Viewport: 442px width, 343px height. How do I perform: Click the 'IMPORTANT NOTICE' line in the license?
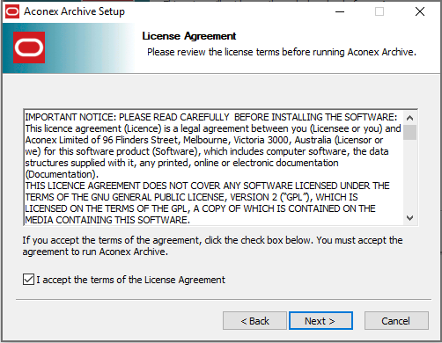tap(211, 117)
